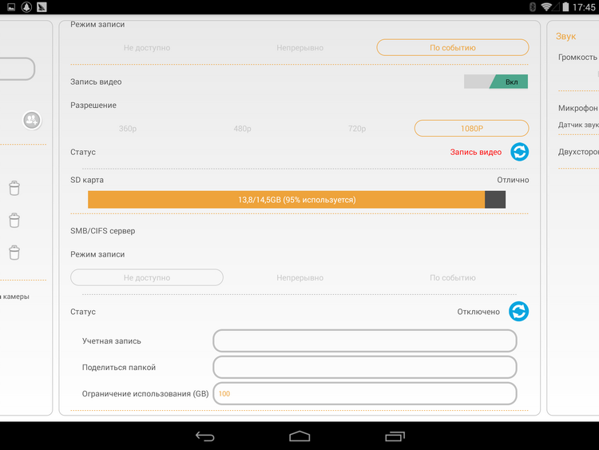Tap the add user icon
This screenshot has width=599, height=450.
[x=32, y=121]
